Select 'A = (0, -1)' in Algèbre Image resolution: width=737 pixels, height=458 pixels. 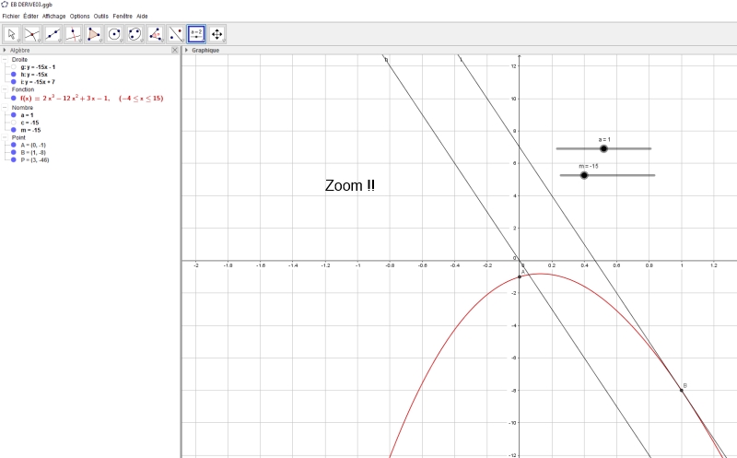pyautogui.click(x=33, y=145)
